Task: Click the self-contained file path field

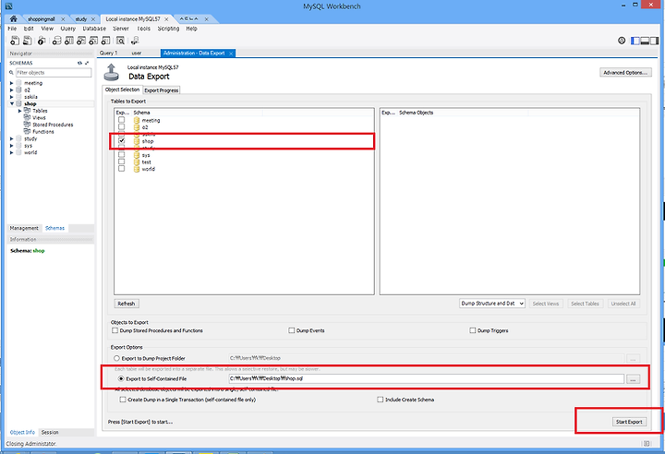Action: click(x=426, y=378)
